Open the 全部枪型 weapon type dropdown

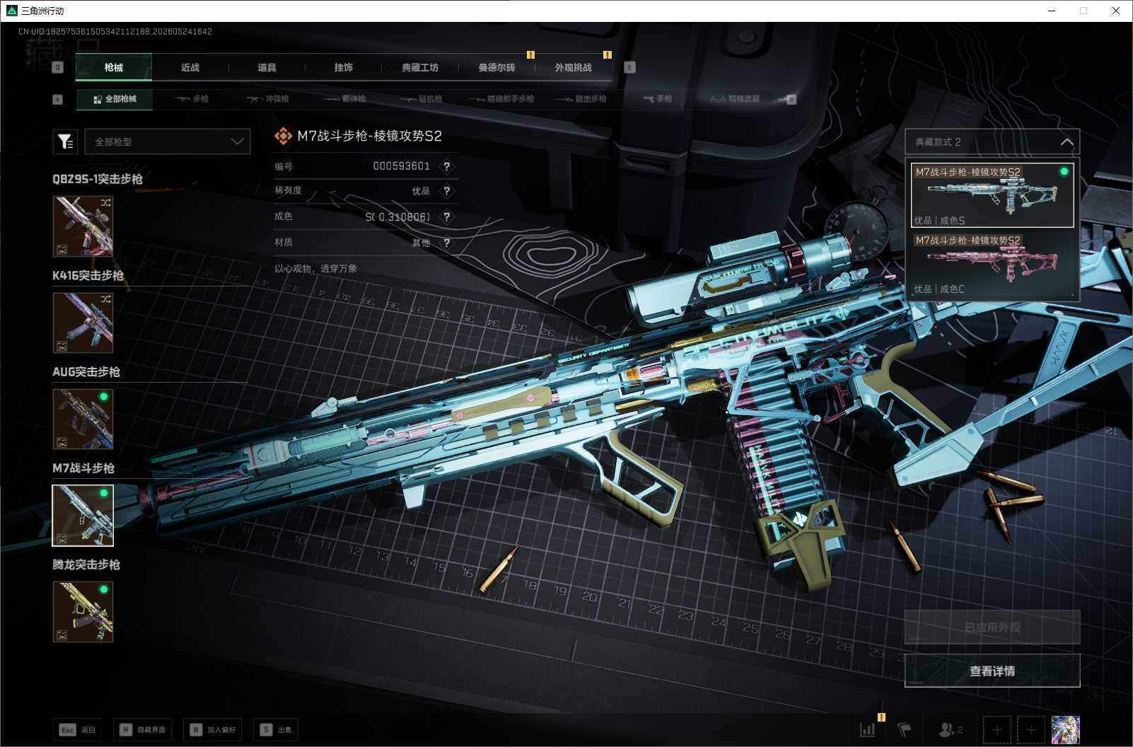pos(168,141)
